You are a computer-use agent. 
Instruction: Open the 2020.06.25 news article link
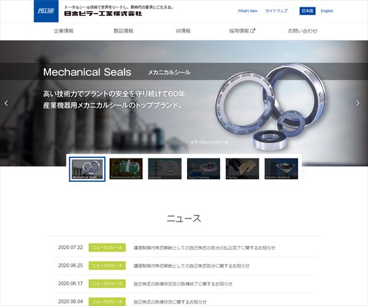pos(191,266)
